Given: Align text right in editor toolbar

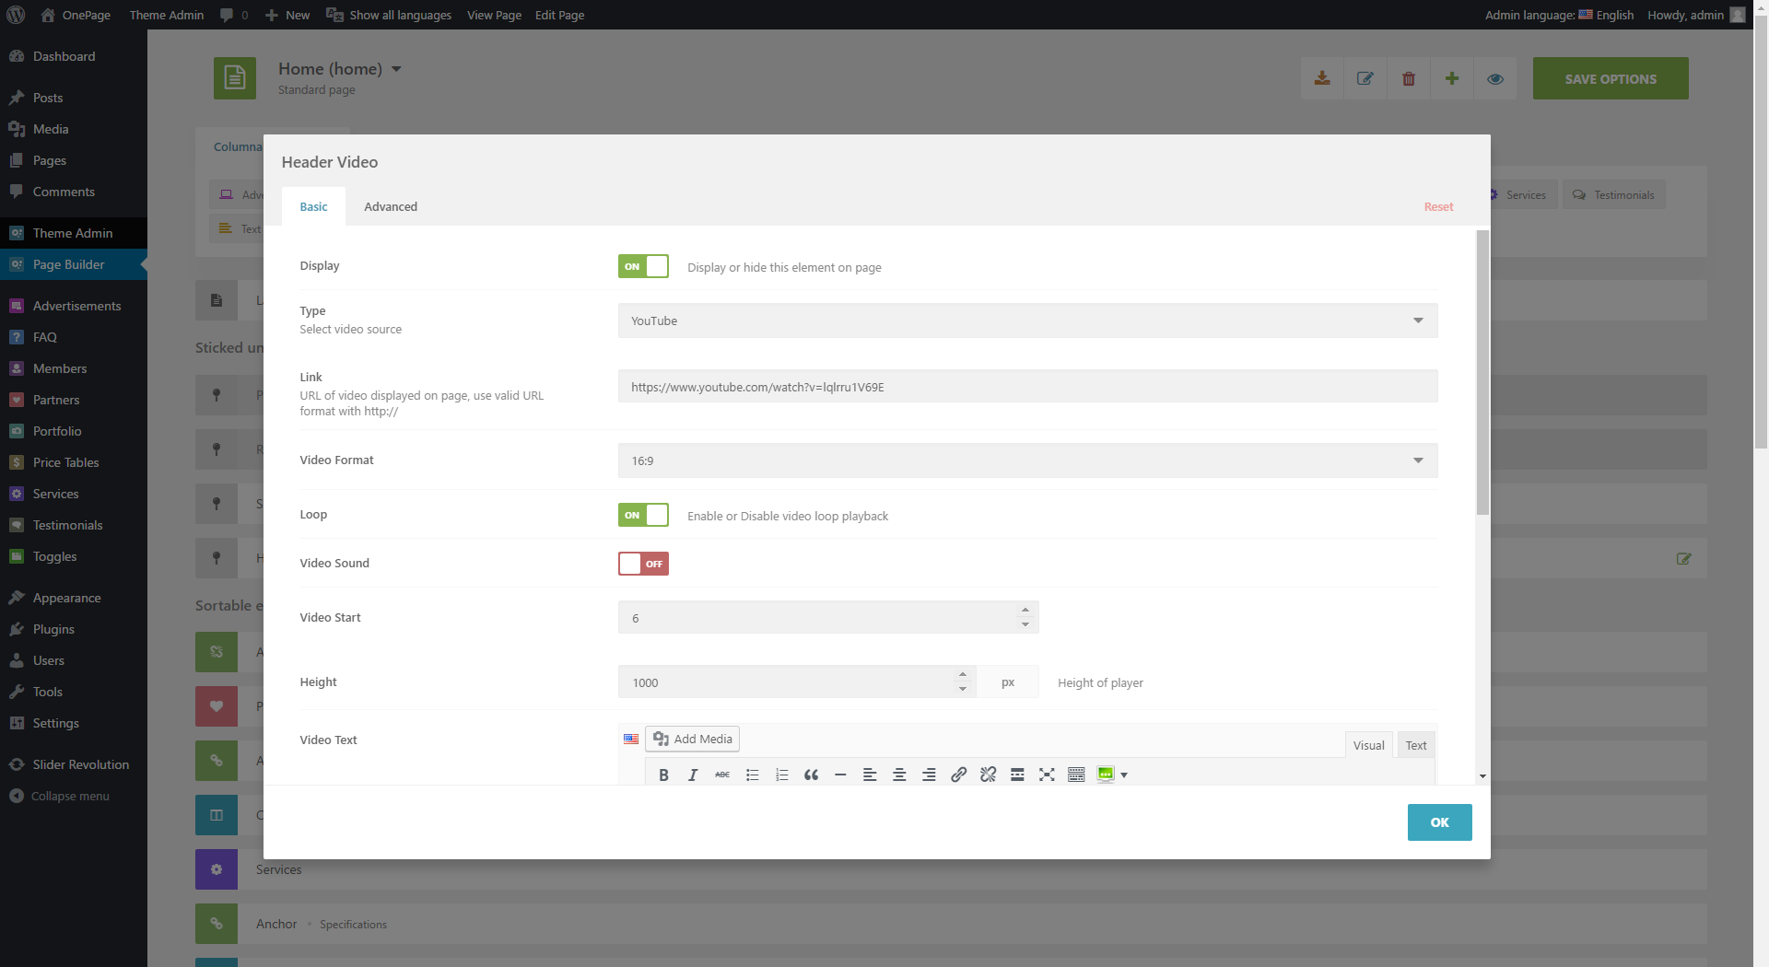Looking at the screenshot, I should [929, 775].
